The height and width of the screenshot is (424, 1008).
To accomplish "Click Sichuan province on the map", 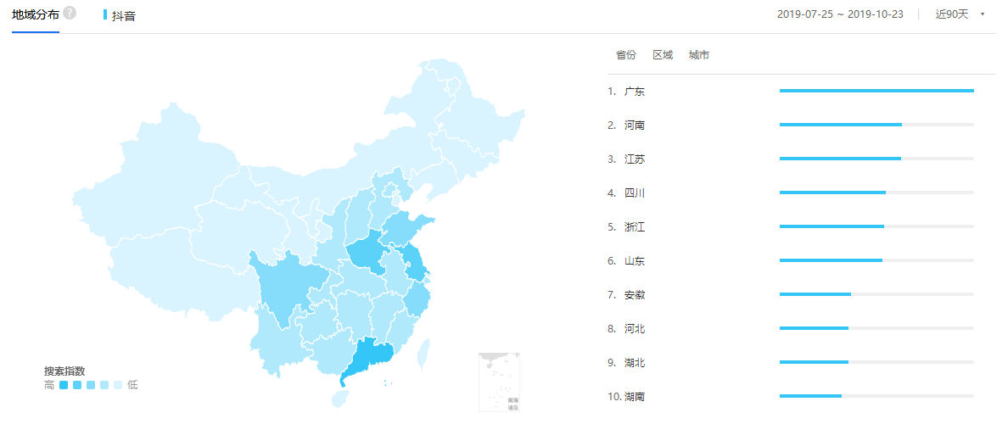I will click(286, 289).
